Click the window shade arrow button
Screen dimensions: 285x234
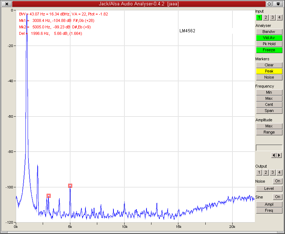click(x=278, y=4)
